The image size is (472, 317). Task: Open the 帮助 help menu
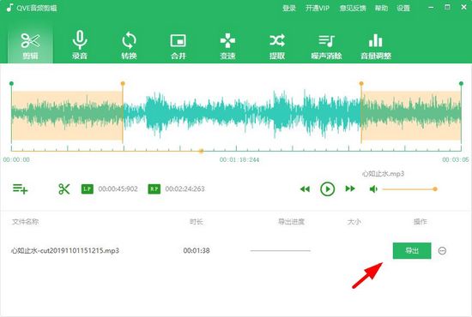381,8
